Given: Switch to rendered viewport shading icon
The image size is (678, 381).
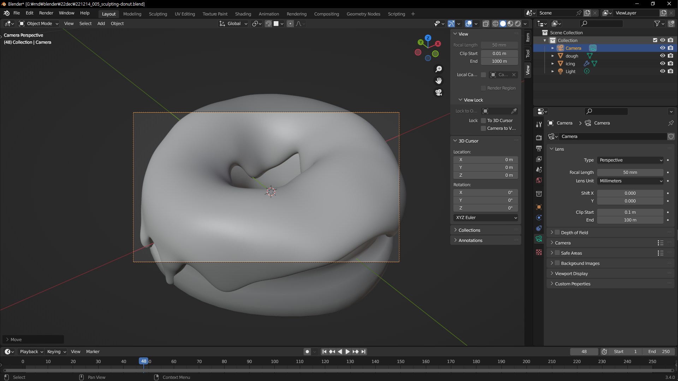Looking at the screenshot, I should point(518,24).
